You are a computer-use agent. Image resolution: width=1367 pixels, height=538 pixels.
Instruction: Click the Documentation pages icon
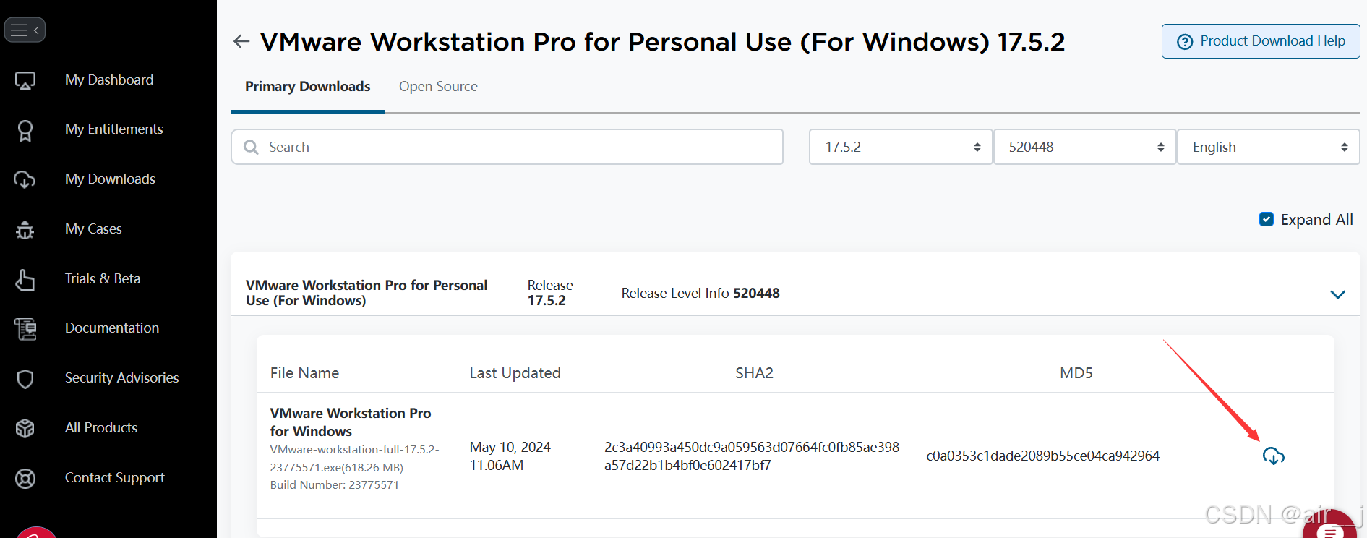coord(25,329)
